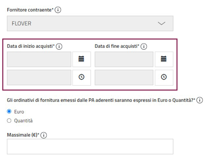Expand the Fornitore contraente dropdown showing FLOVER
The image size is (211, 164).
pos(90,23)
